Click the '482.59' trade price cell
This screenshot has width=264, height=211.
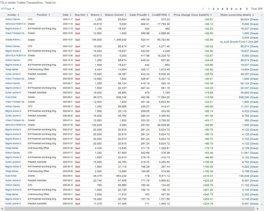point(145,97)
